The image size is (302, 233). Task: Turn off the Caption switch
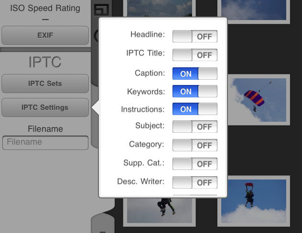[x=194, y=74]
